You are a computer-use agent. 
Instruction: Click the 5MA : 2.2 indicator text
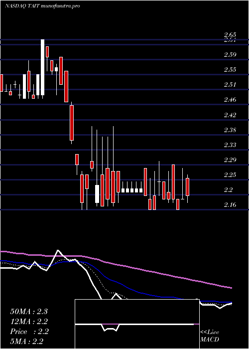tap(27, 341)
